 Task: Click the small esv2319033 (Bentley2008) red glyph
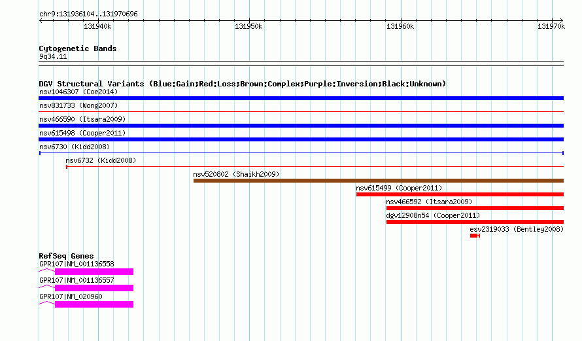tap(475, 236)
